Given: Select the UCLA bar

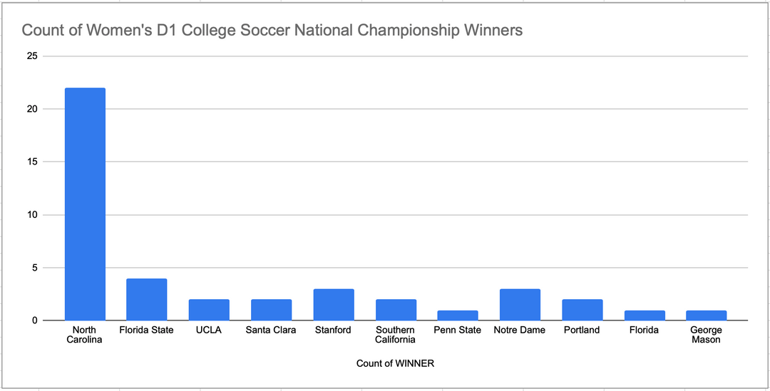Looking at the screenshot, I should (x=209, y=310).
